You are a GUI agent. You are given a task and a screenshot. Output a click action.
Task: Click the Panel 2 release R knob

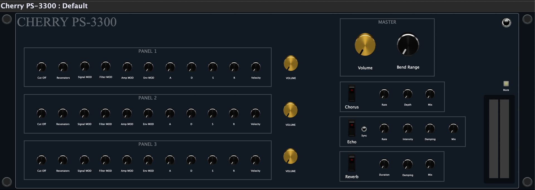pos(234,113)
